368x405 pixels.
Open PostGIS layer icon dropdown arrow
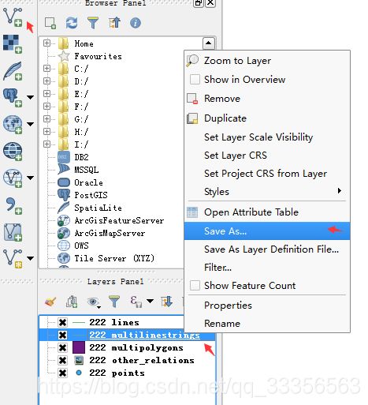tap(31, 98)
